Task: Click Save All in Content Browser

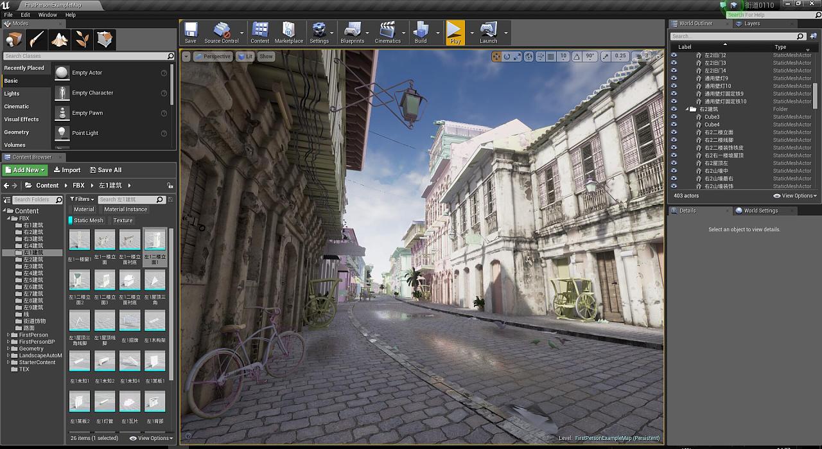Action: (x=105, y=170)
